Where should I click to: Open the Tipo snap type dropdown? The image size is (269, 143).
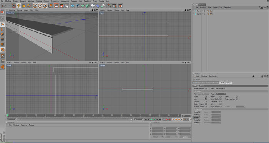click(203, 94)
